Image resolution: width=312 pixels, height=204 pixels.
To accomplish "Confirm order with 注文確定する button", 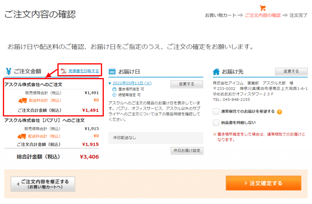I will point(264,183).
